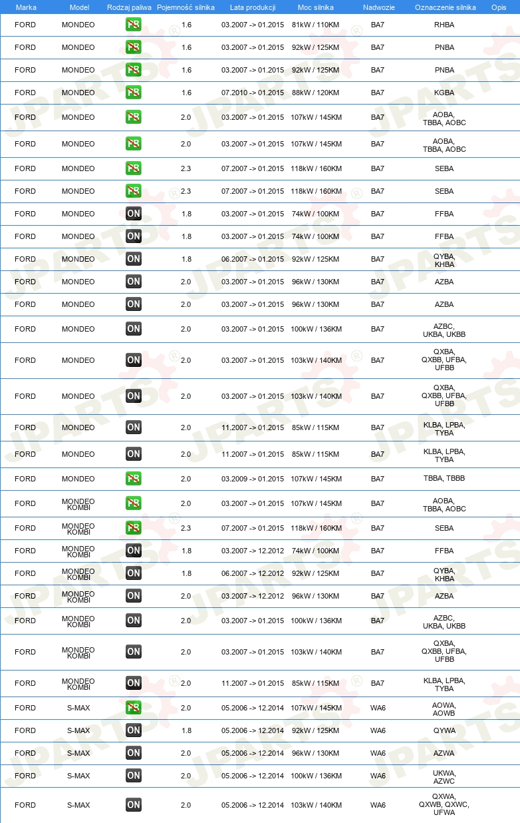Click ON icon in MONDEO KOMBI FFBA row

[x=134, y=551]
